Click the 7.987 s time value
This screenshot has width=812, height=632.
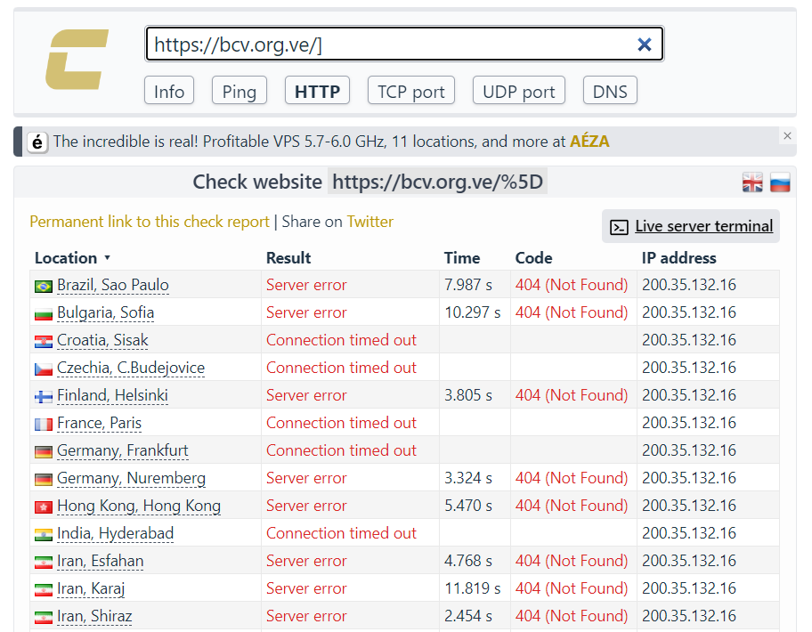point(468,285)
